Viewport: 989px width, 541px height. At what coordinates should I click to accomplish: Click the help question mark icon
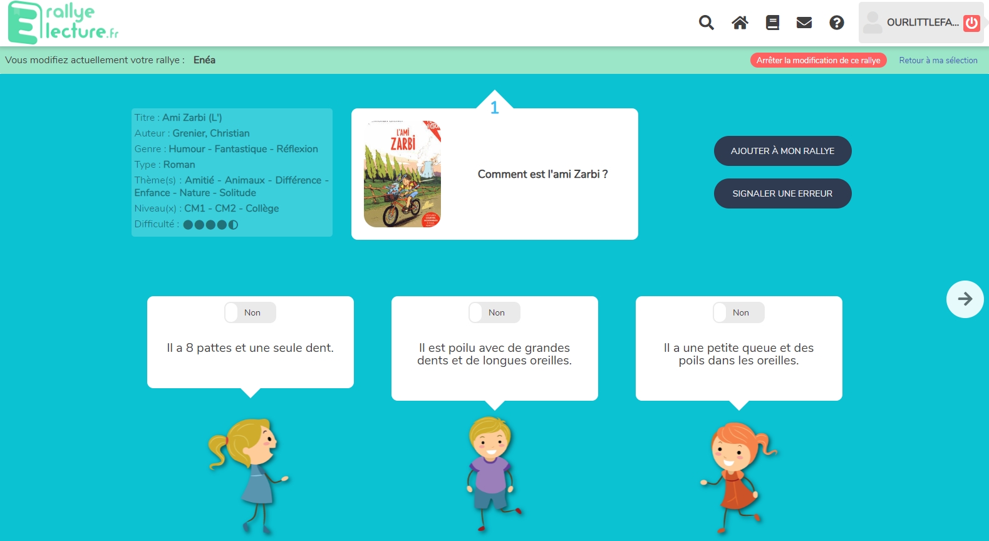pyautogui.click(x=836, y=23)
